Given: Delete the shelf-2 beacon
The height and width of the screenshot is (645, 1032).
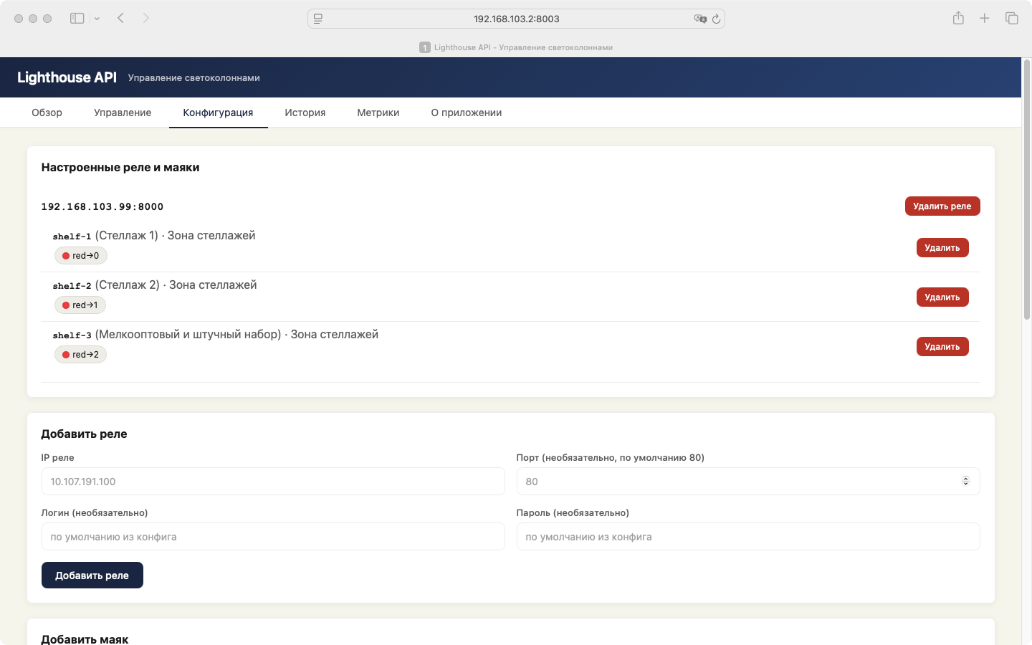Looking at the screenshot, I should click(x=942, y=297).
